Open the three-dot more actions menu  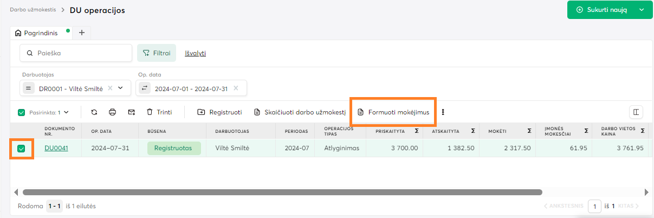(443, 112)
